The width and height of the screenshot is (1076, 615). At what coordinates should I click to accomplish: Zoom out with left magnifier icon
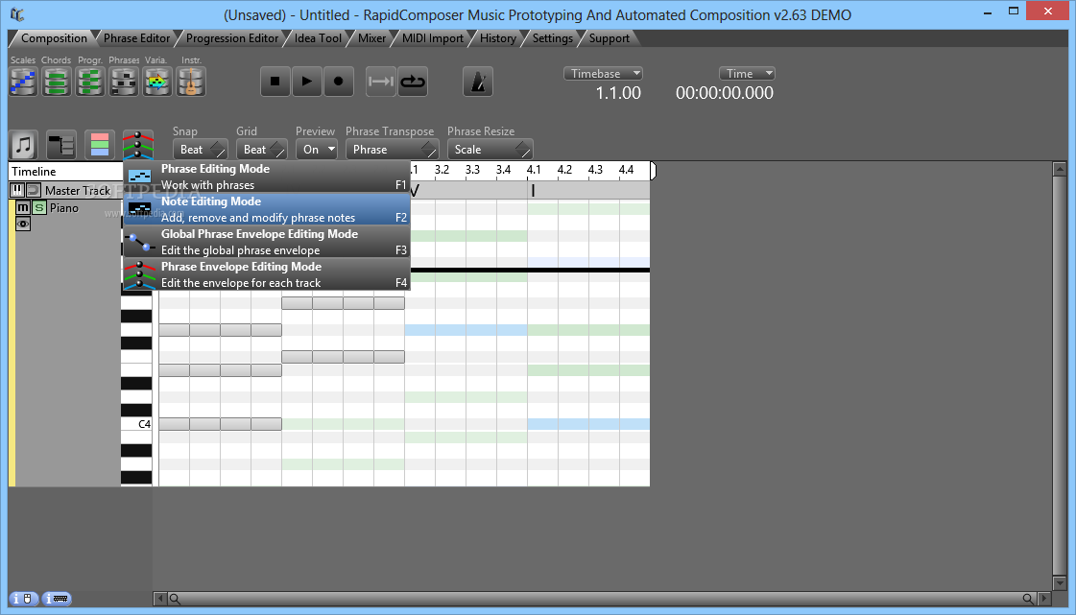(175, 600)
